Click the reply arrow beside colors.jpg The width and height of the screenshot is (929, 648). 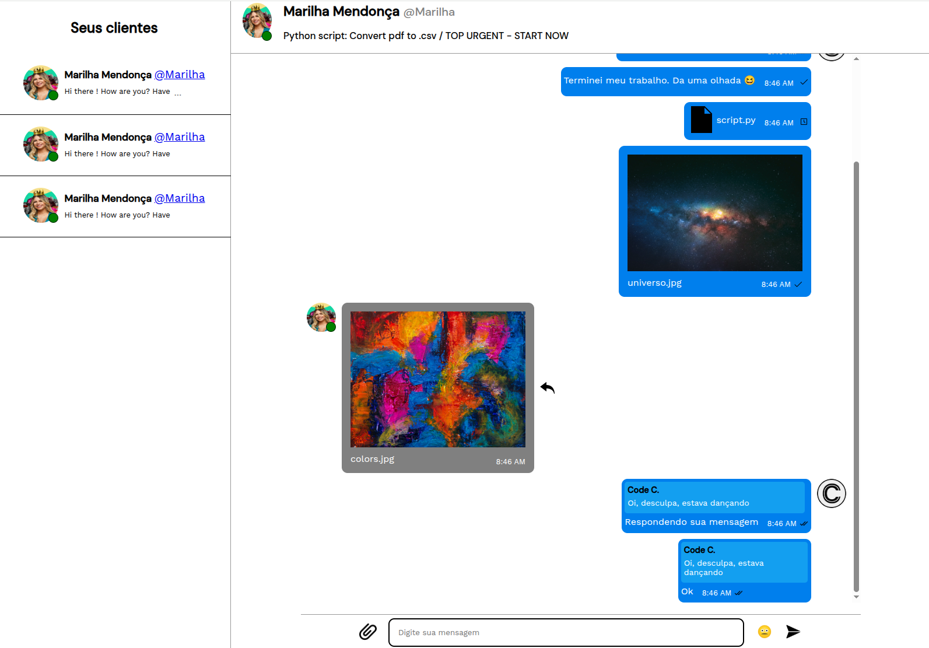[x=547, y=388]
